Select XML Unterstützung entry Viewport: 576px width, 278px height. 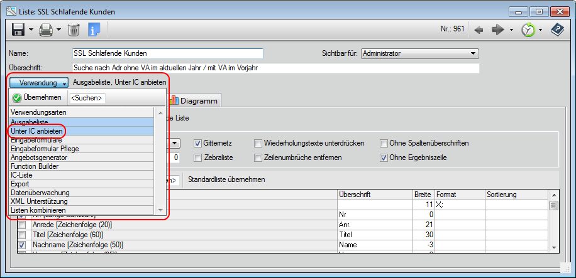click(81, 201)
